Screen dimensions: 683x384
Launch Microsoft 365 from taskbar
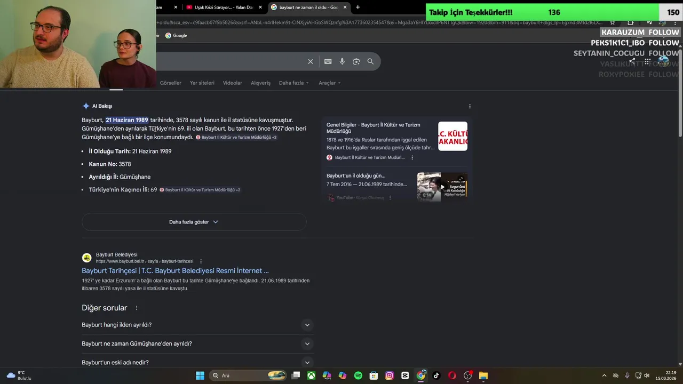pyautogui.click(x=327, y=375)
